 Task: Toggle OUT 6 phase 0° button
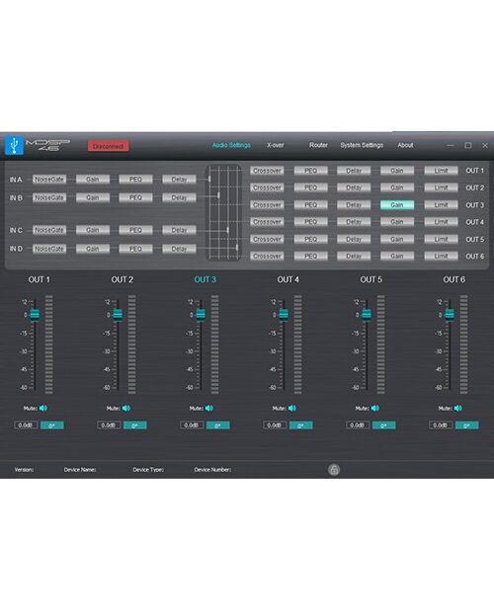[x=466, y=425]
